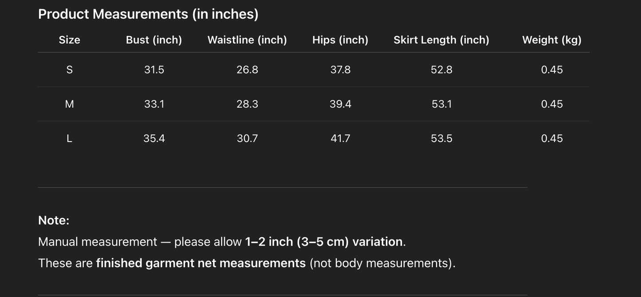The image size is (641, 297).
Task: Select the skirt length value 52.8
Action: click(x=441, y=69)
